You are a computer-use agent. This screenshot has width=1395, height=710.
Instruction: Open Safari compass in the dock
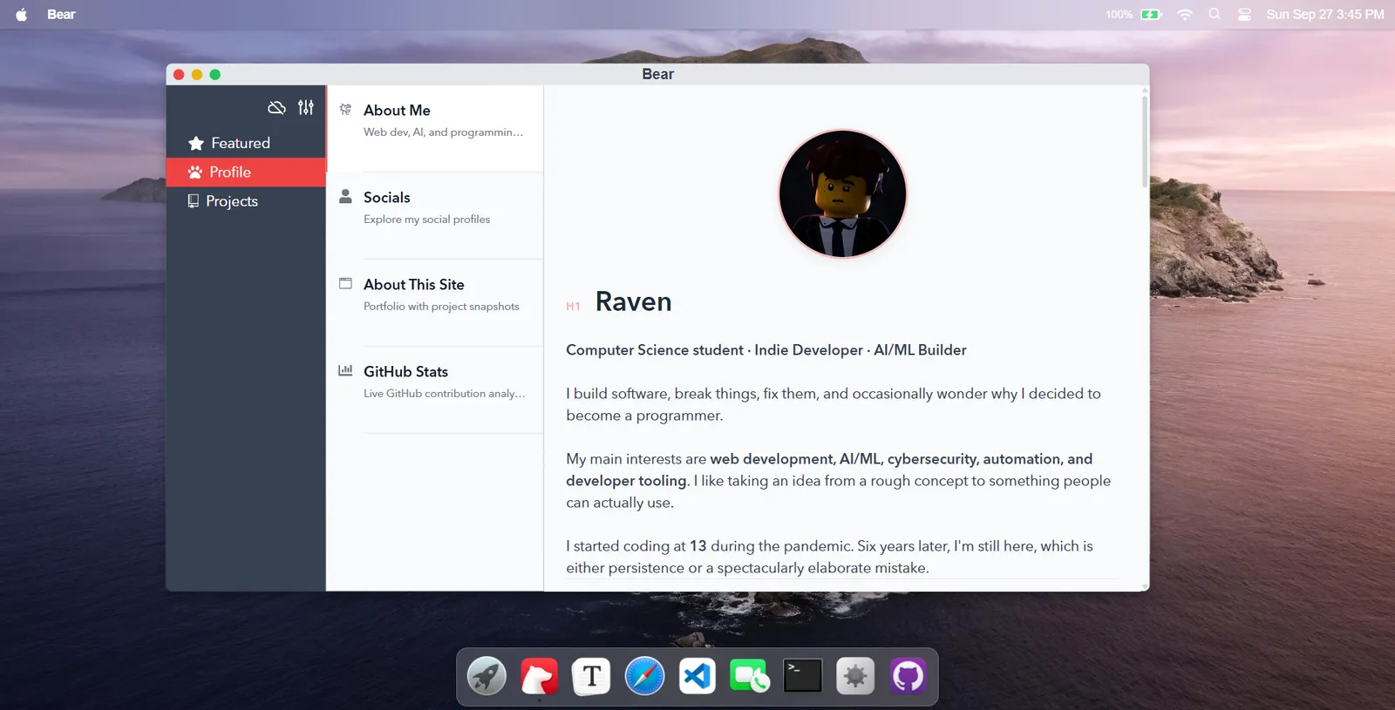pyautogui.click(x=644, y=676)
